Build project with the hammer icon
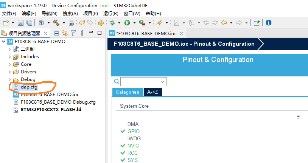 coord(56,23)
